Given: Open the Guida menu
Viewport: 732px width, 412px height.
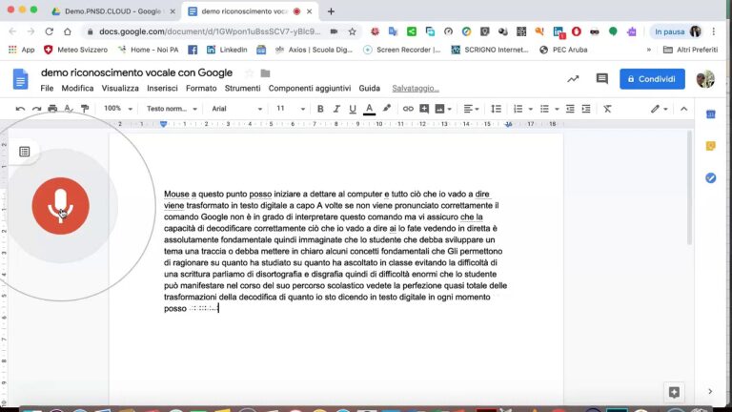Looking at the screenshot, I should [x=369, y=89].
